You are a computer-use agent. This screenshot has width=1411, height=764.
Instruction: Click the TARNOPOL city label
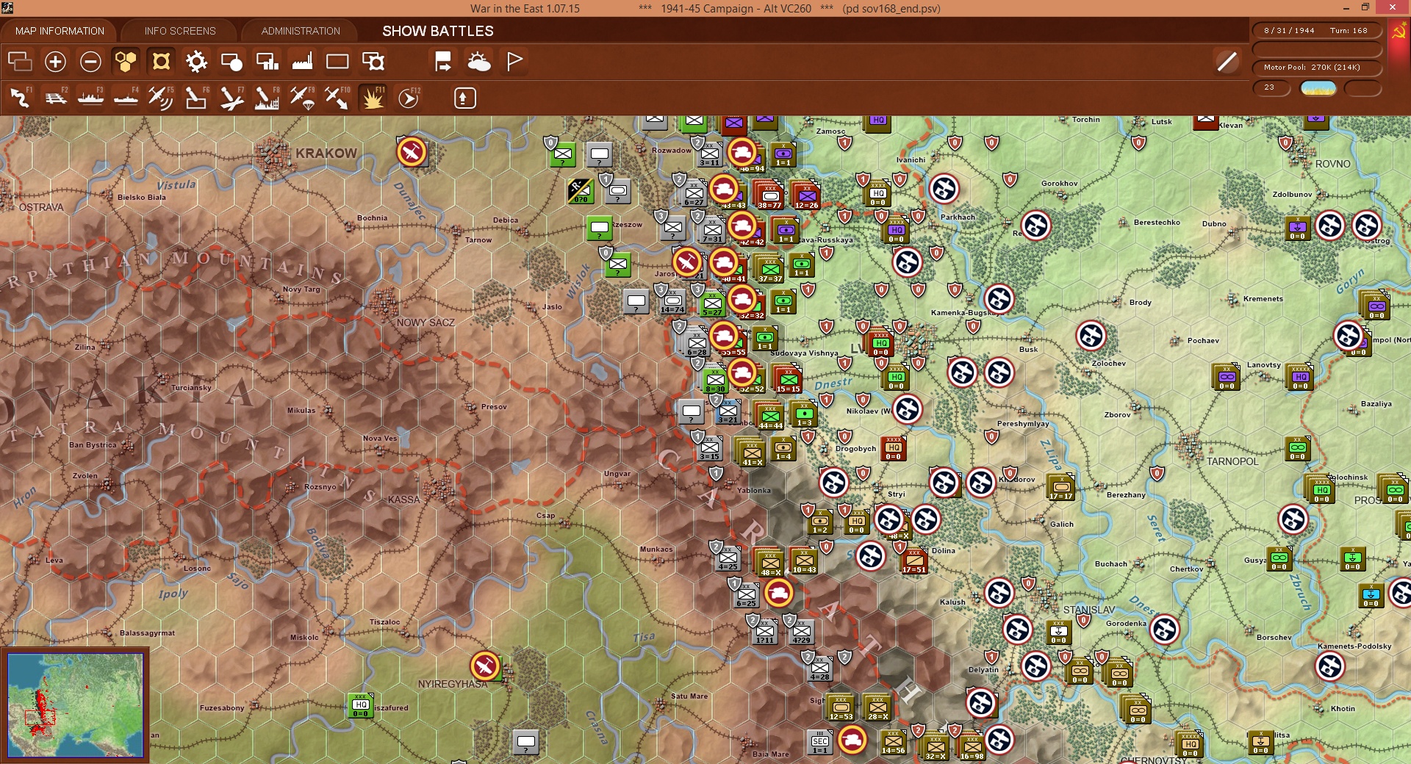tap(1232, 461)
